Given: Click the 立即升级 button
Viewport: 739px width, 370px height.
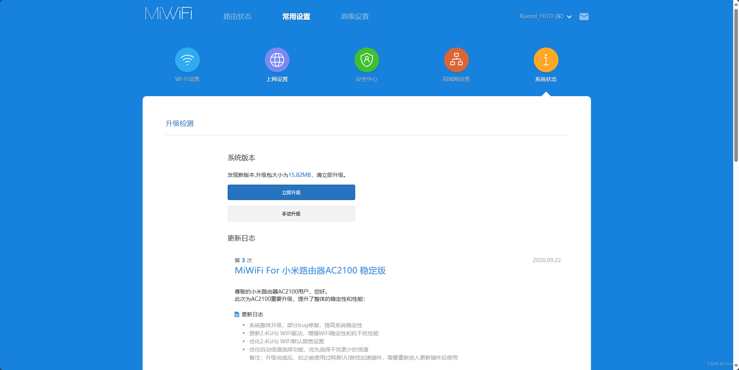Looking at the screenshot, I should [x=291, y=192].
